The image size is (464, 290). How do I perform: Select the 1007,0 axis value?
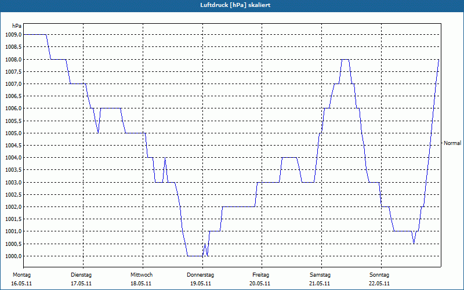[13, 84]
